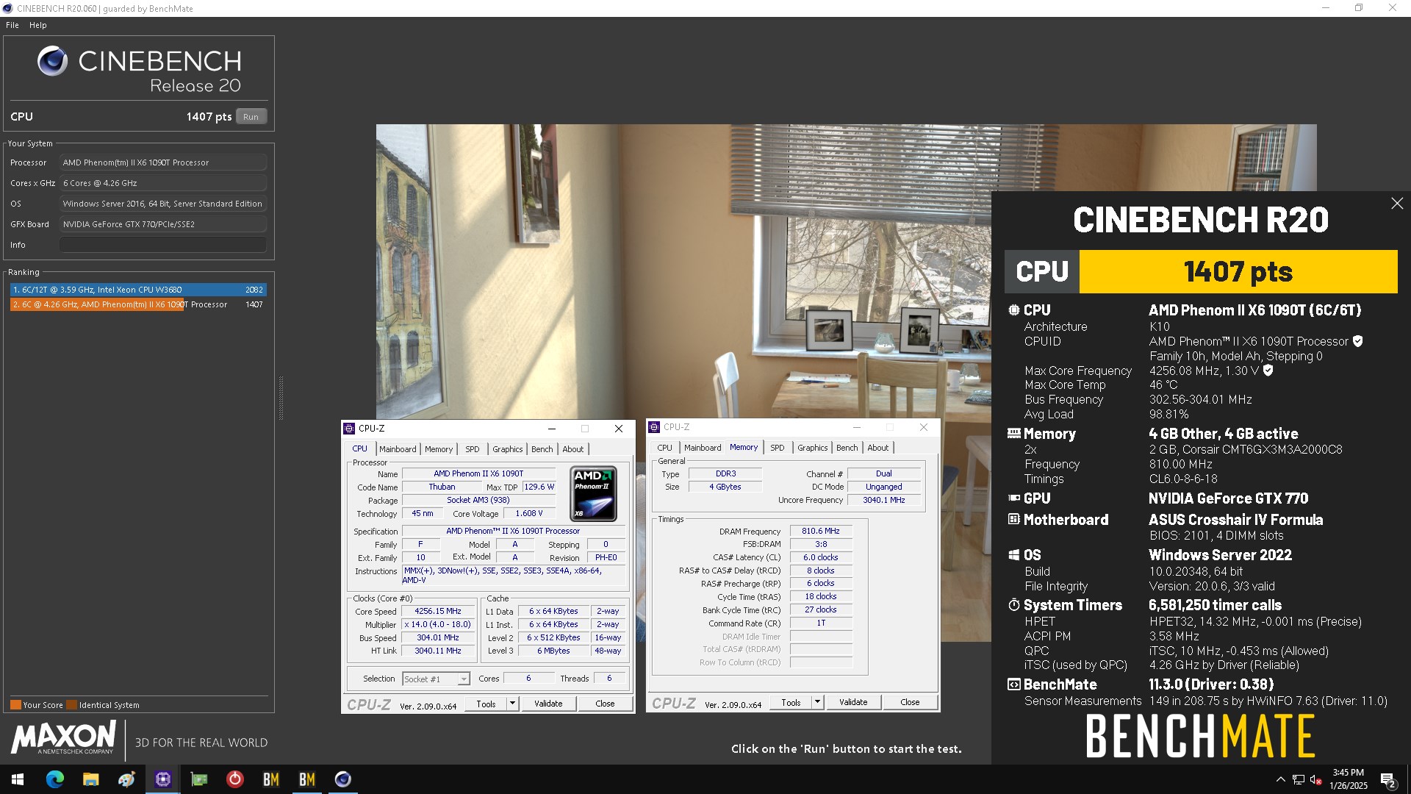This screenshot has height=794, width=1411.
Task: Click the System Timers stopwatch icon
Action: click(1014, 605)
